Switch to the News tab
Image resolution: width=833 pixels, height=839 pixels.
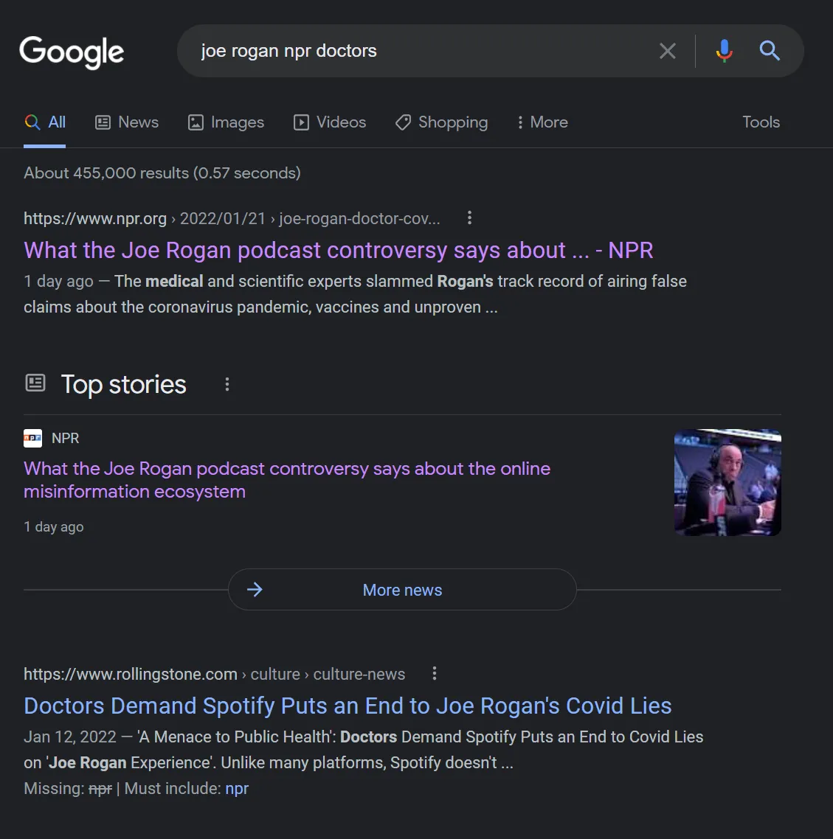[x=127, y=122]
